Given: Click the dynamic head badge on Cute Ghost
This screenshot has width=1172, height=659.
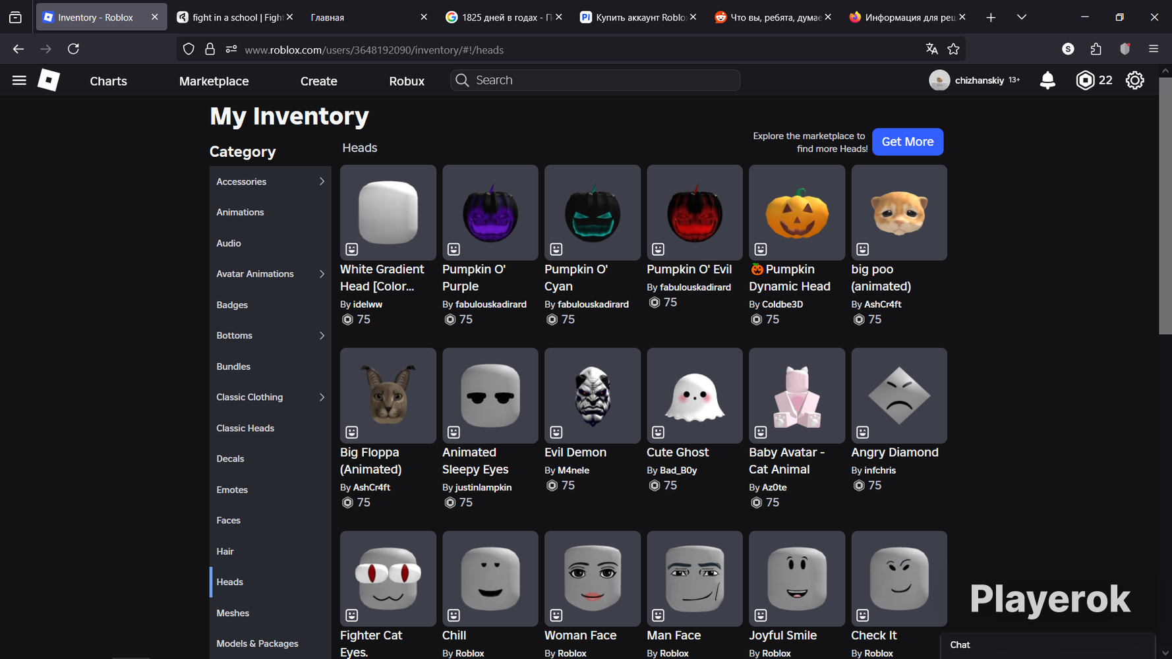Looking at the screenshot, I should [x=658, y=432].
